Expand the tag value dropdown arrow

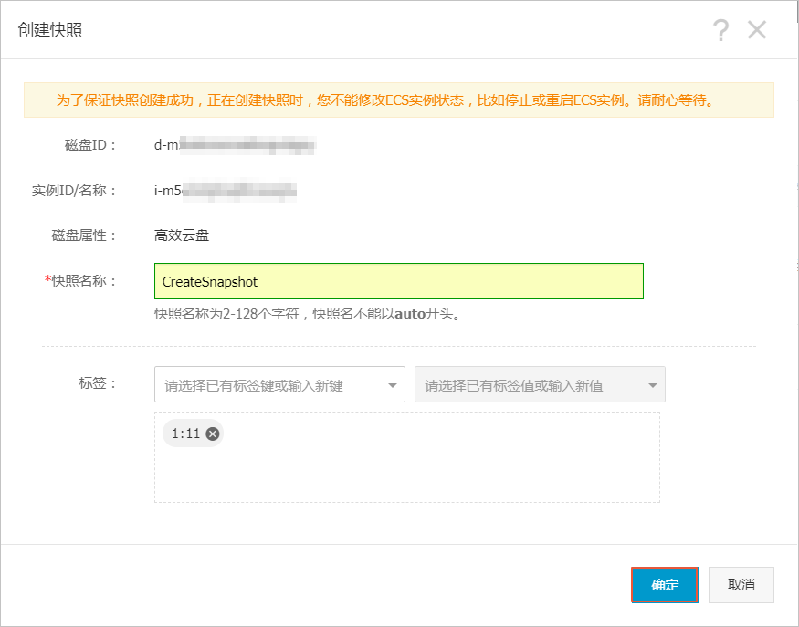pyautogui.click(x=653, y=385)
